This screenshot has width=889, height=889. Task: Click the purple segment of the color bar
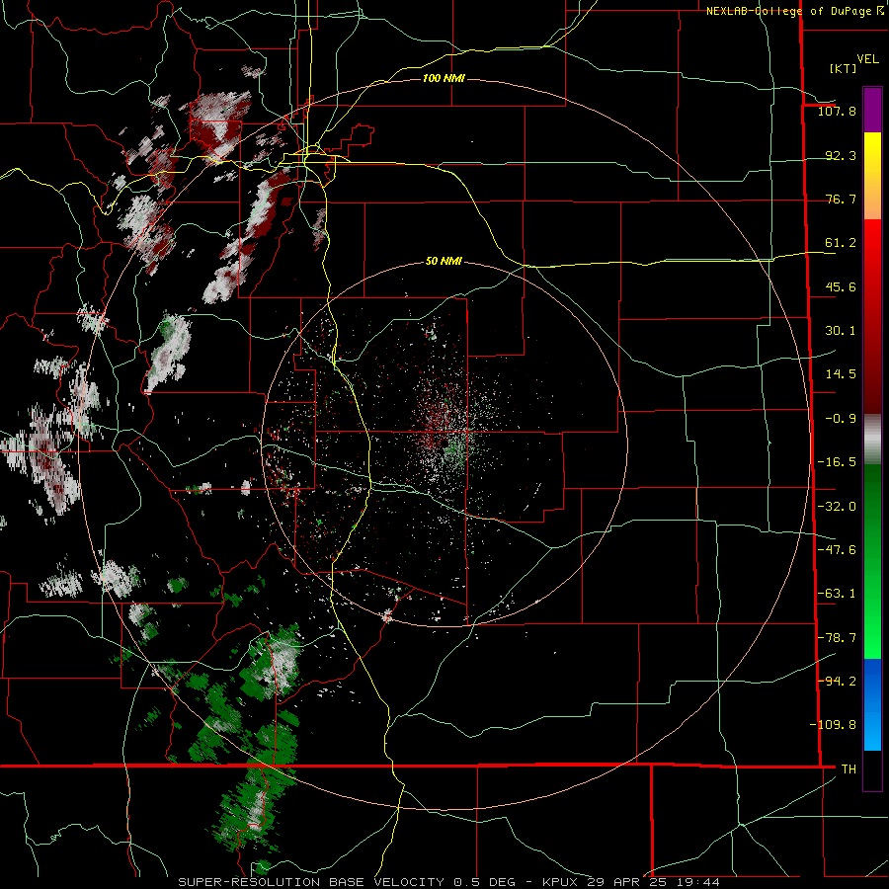point(872,110)
